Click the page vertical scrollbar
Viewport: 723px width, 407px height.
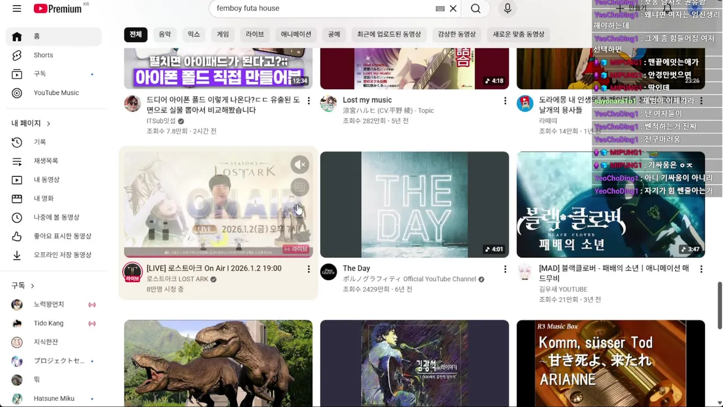pyautogui.click(x=720, y=305)
